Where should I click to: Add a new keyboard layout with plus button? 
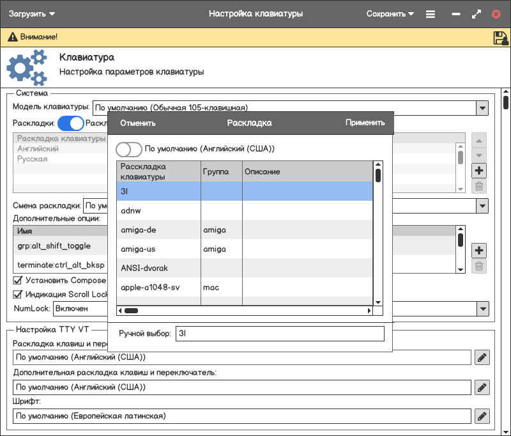click(x=479, y=171)
